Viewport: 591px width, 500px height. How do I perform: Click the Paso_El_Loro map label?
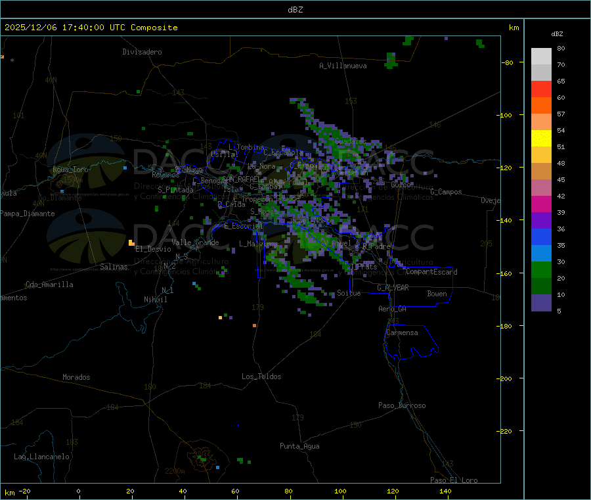454,480
